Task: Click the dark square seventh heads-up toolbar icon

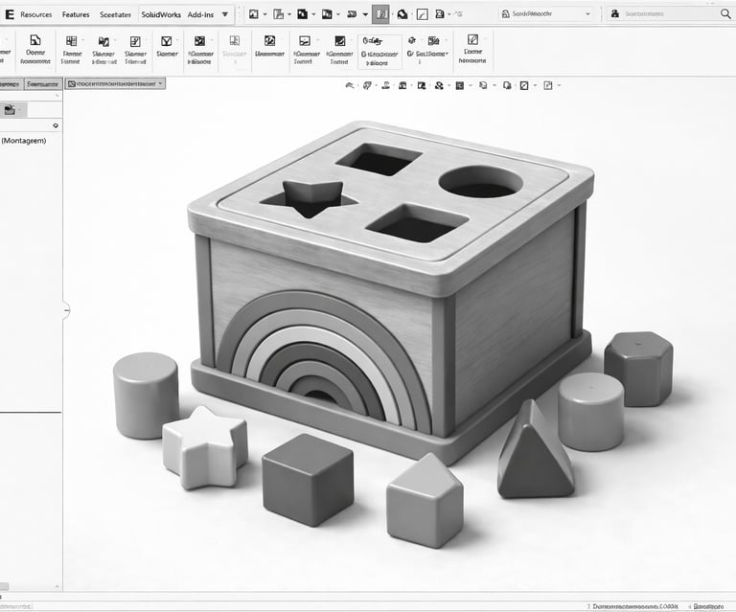Action: coord(460,85)
